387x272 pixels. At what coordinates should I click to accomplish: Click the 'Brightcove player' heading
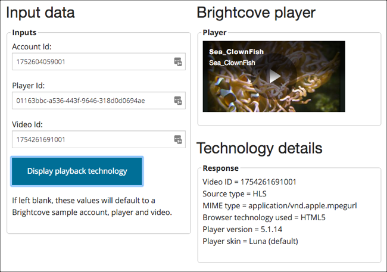coord(256,12)
